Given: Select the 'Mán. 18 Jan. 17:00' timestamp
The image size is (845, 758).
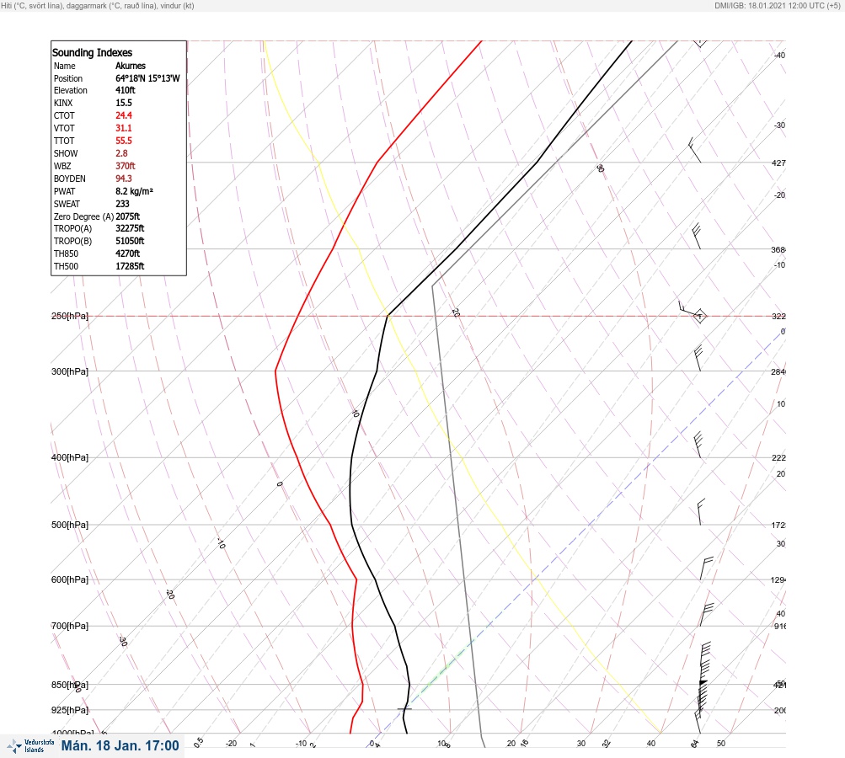Looking at the screenshot, I should click(x=120, y=745).
